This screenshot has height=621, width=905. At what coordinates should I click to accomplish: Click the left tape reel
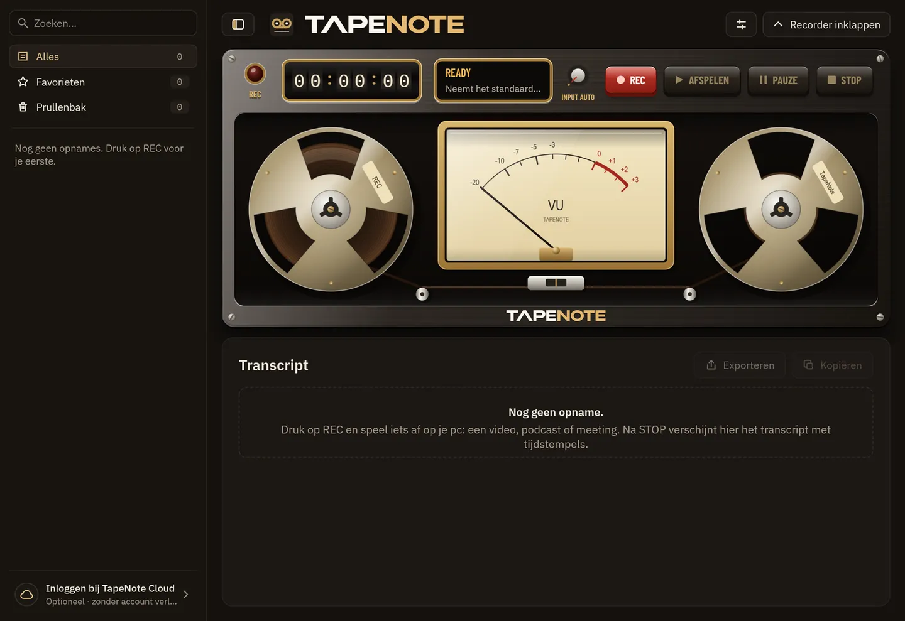331,209
